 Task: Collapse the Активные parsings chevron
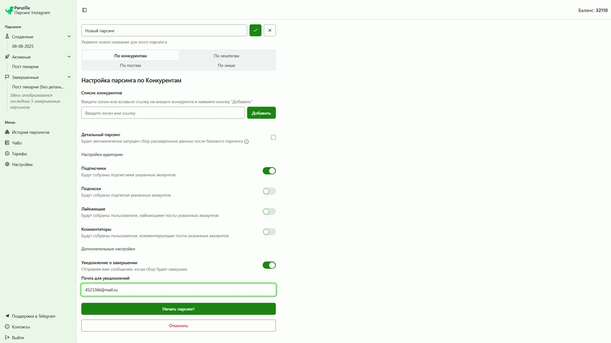(x=69, y=57)
